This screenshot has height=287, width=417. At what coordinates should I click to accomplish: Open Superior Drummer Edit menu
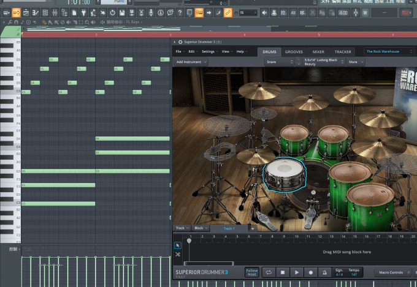click(x=193, y=51)
